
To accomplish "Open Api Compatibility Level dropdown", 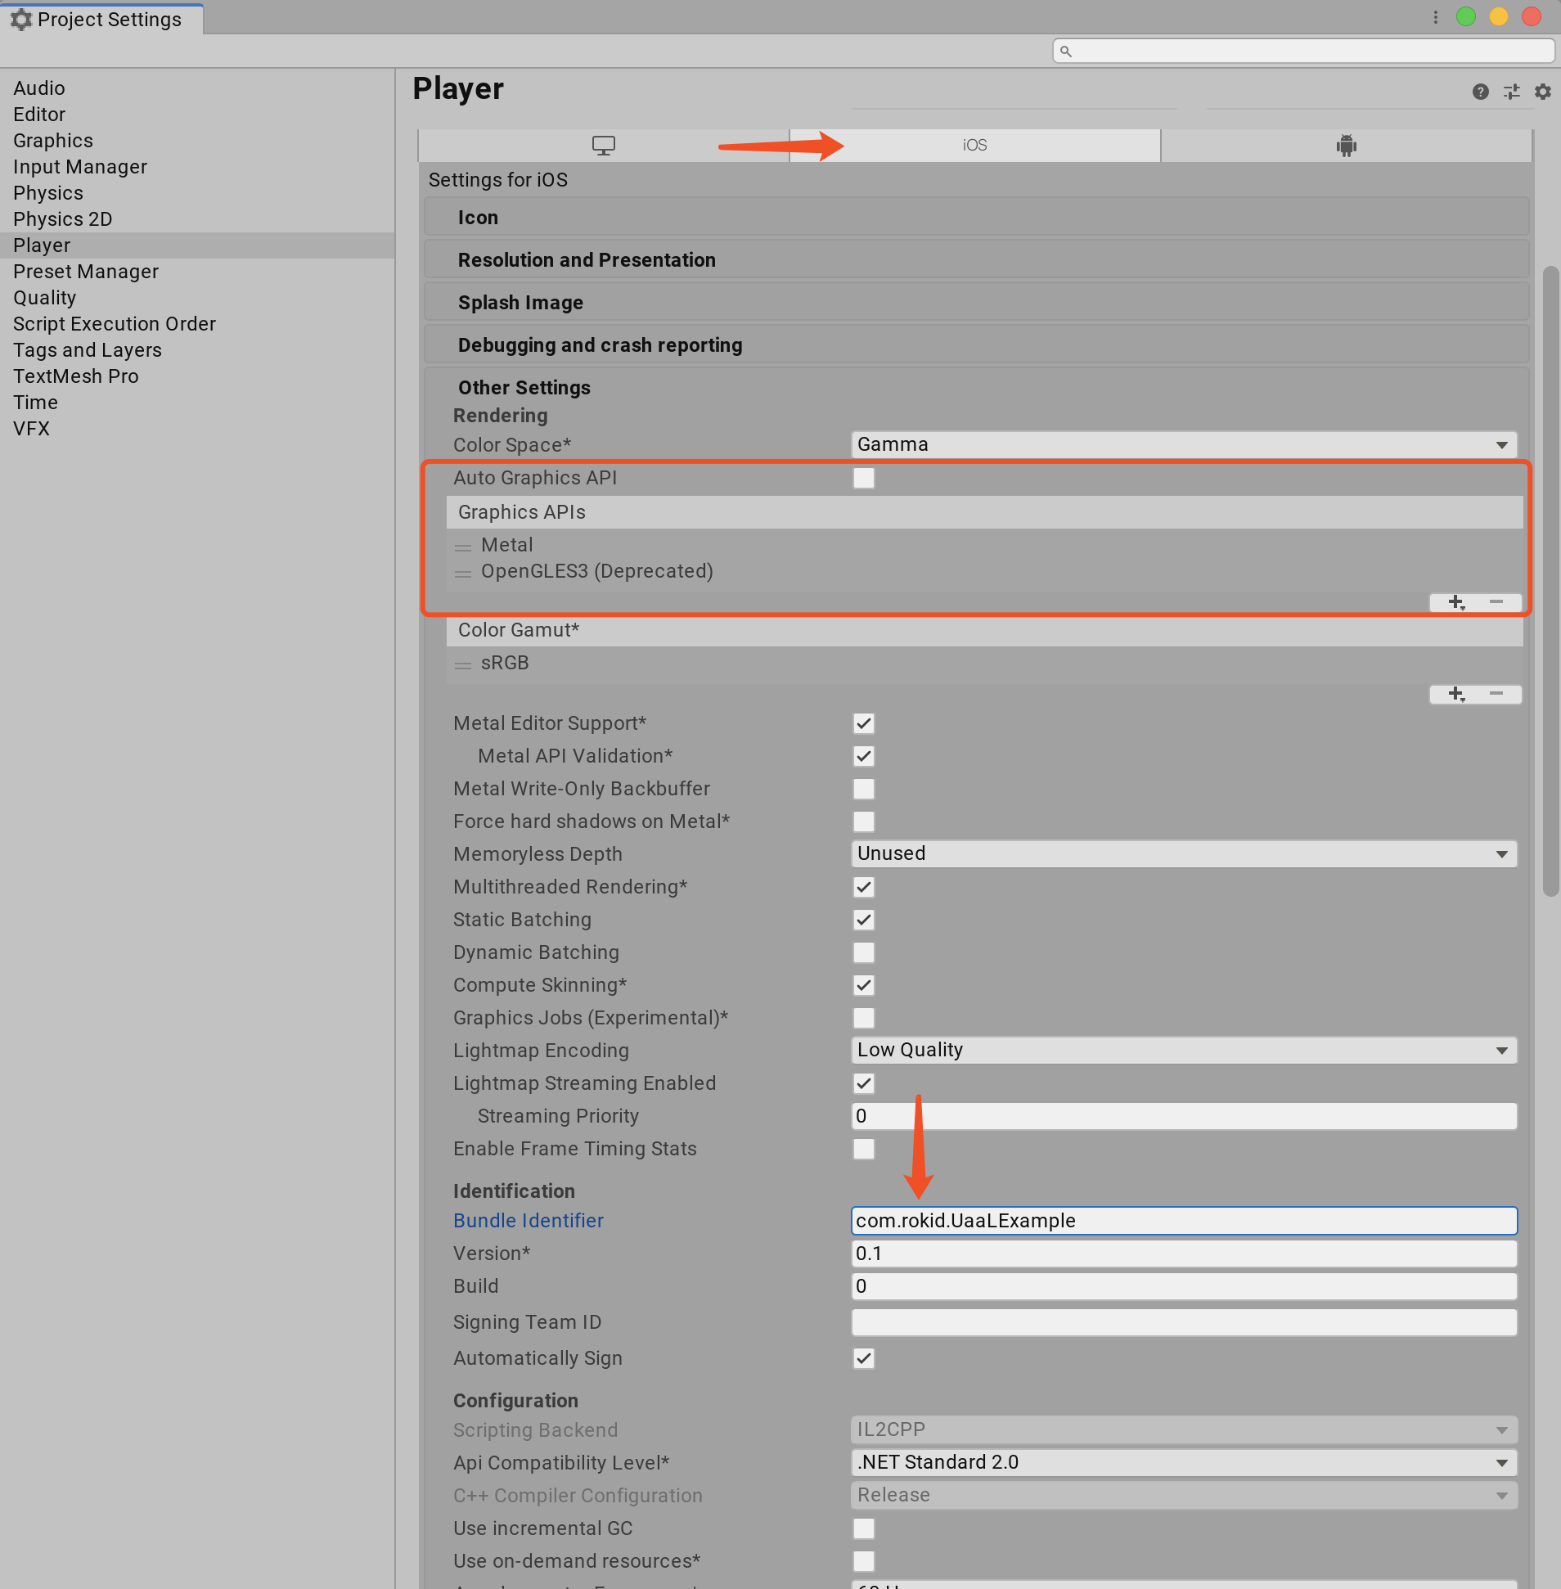I will pos(1184,1463).
